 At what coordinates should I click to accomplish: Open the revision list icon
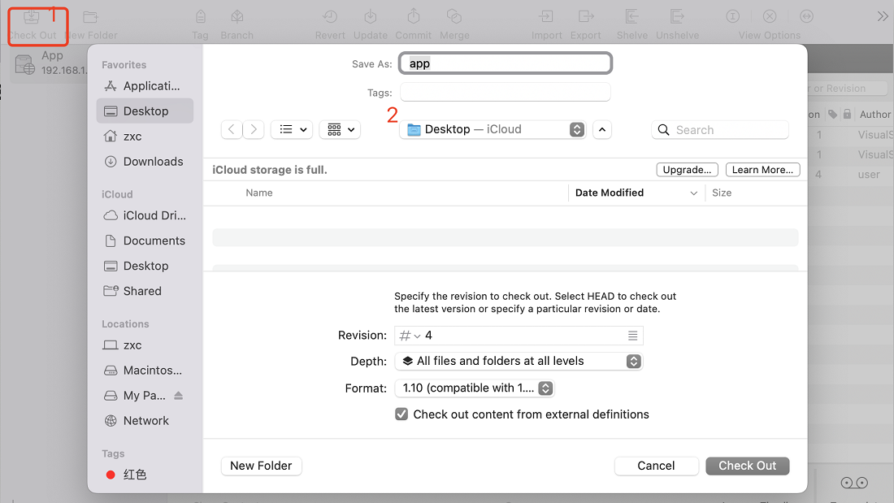click(x=632, y=336)
